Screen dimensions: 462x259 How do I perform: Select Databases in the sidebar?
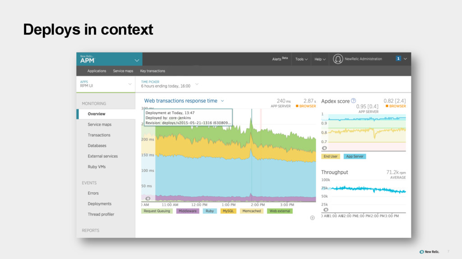tap(97, 146)
